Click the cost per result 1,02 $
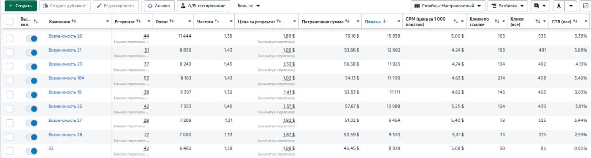This screenshot has height=158, width=591. click(x=288, y=78)
